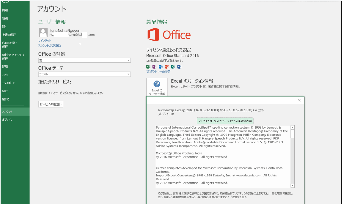Click the username TungNghiaNguyen
The width and height of the screenshot is (342, 204).
click(x=65, y=31)
